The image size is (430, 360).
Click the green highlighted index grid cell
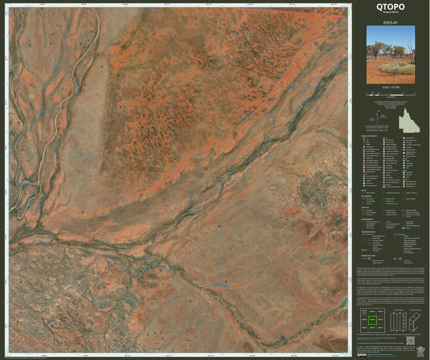[373, 320]
